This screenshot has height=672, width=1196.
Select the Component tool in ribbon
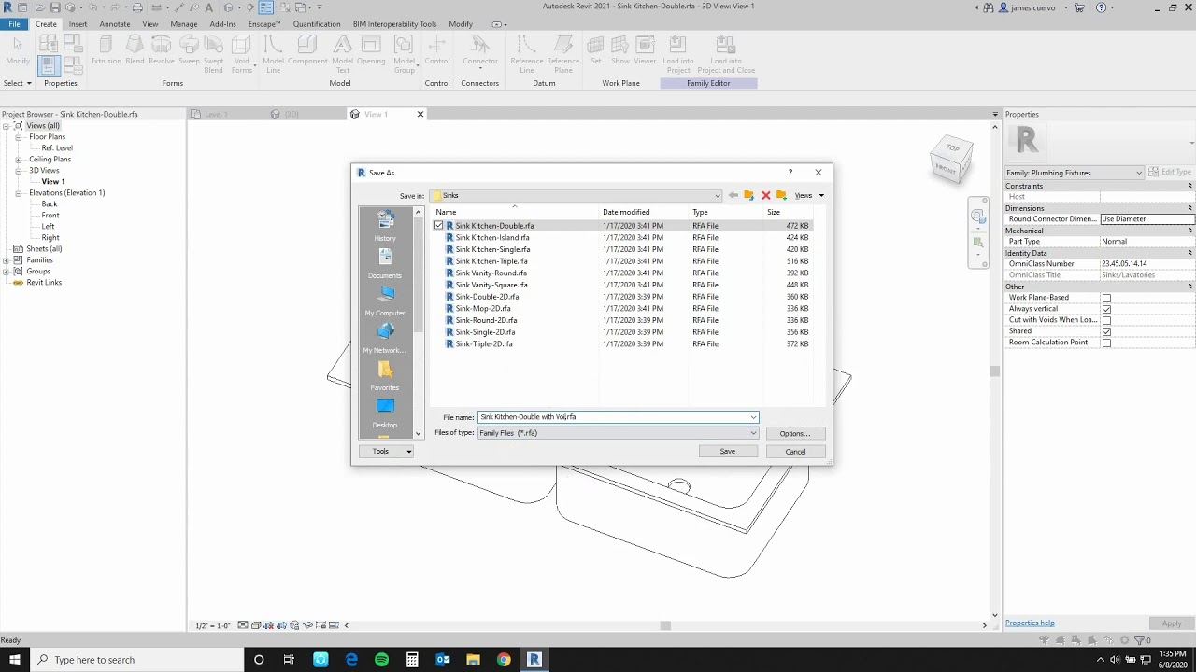[307, 50]
